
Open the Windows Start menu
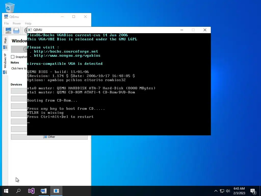tap(6, 191)
